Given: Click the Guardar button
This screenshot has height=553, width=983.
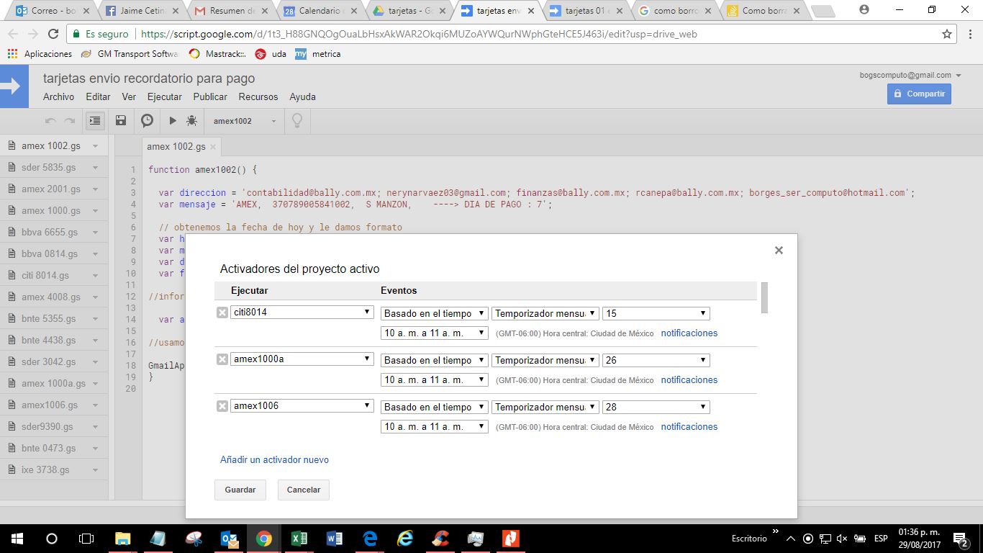Looking at the screenshot, I should point(240,490).
